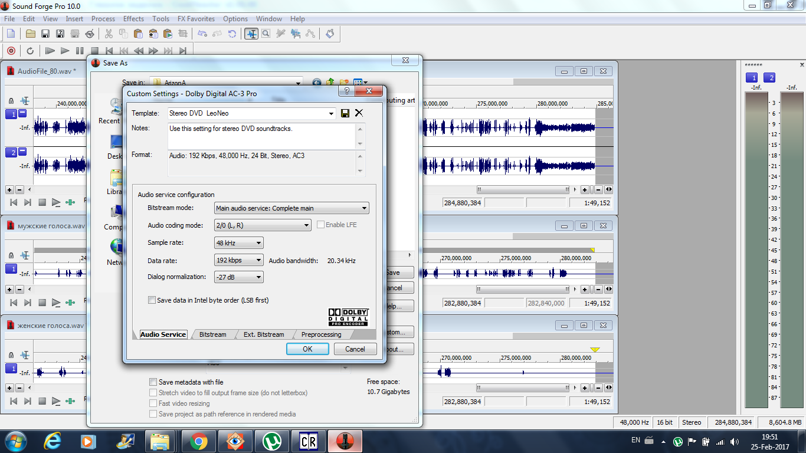
Task: Check Fast video resizing option
Action: point(153,403)
